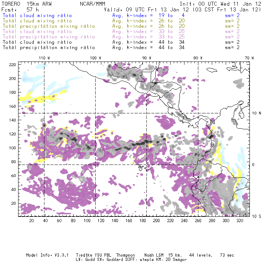Click the 'Model Info: V3.3.1' text
The height and width of the screenshot is (263, 263).
[x=47, y=255]
